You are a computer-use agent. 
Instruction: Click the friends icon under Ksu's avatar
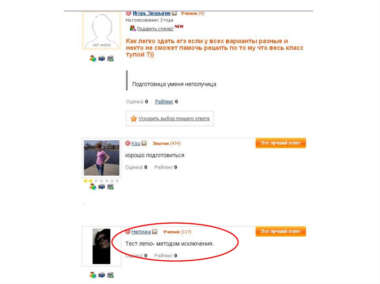click(x=93, y=187)
